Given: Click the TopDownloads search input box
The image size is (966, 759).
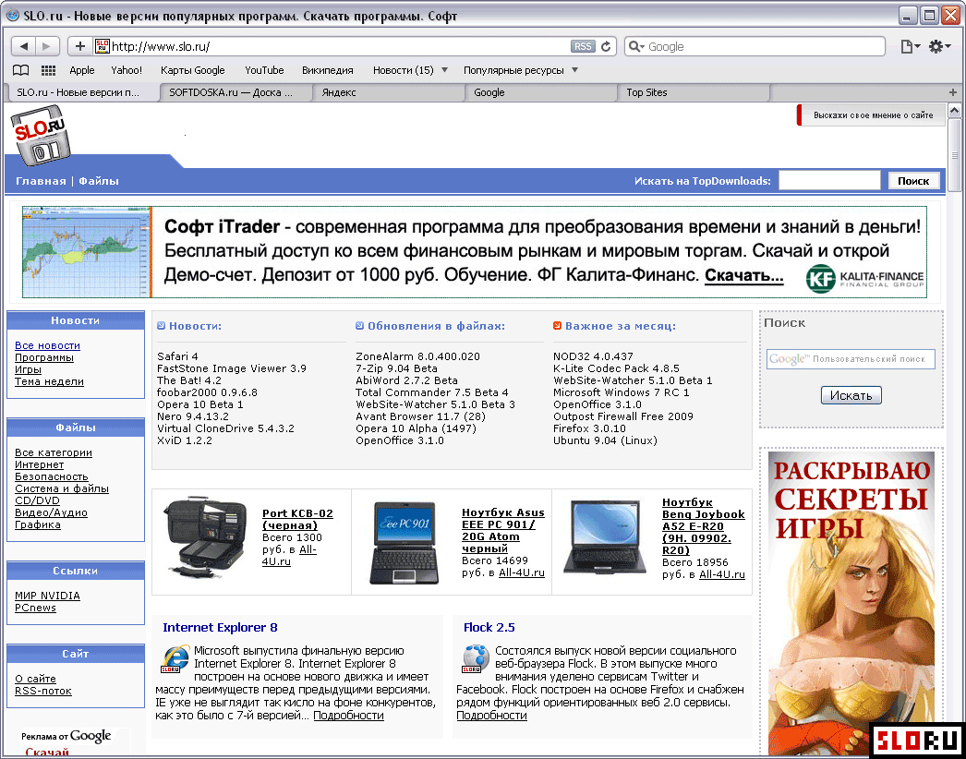Looking at the screenshot, I should tap(829, 180).
